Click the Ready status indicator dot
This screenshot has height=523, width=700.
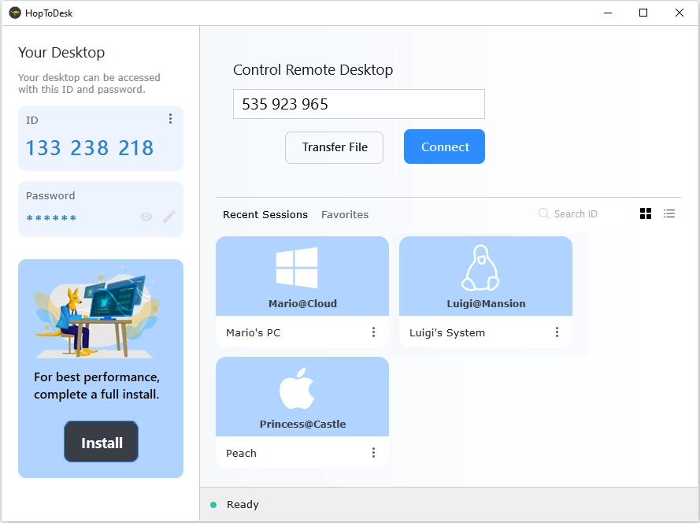coord(214,504)
